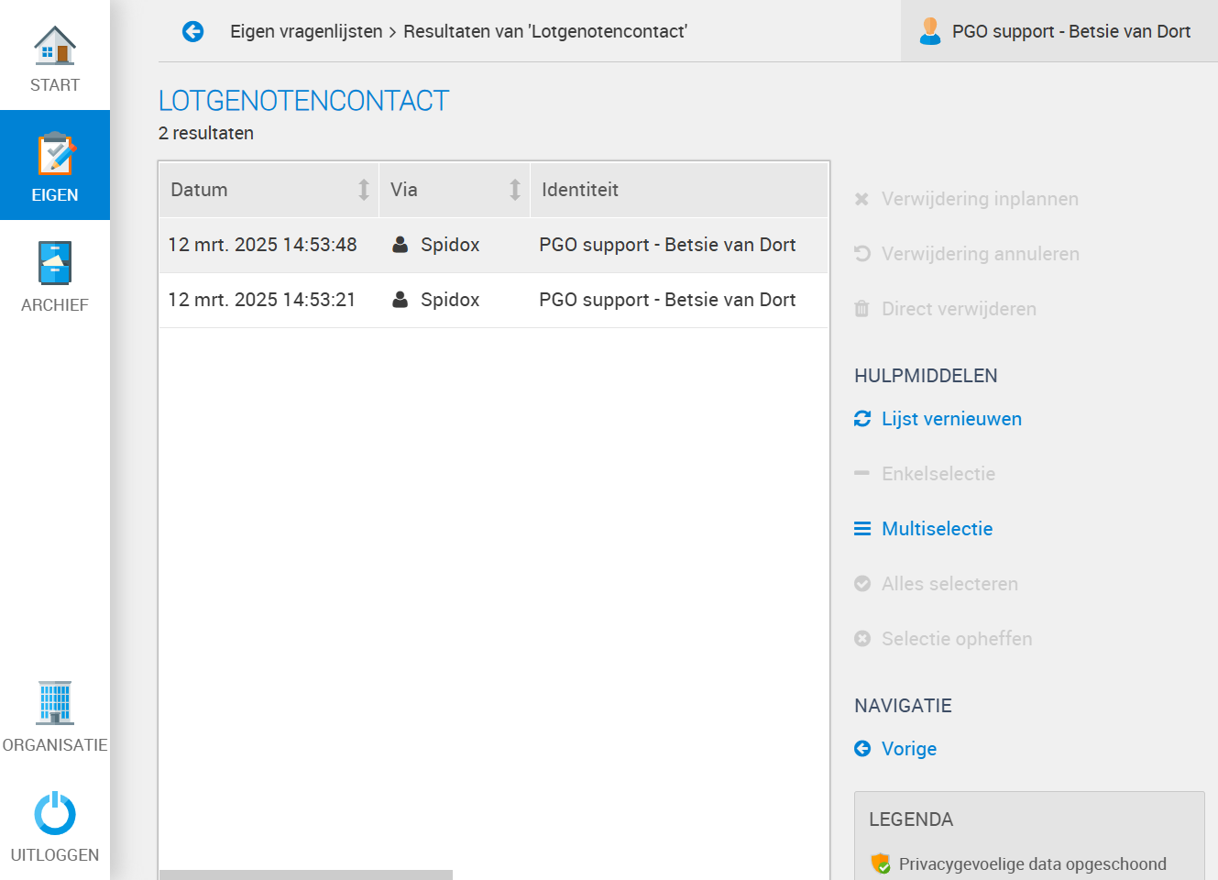Click the Direct verwijderen trash icon
This screenshot has height=880, width=1218.
[x=861, y=309]
